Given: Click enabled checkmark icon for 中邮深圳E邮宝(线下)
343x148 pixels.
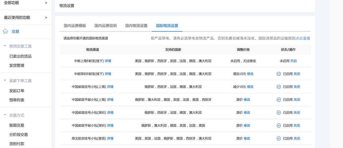Looking at the screenshot, I should 279,74.
